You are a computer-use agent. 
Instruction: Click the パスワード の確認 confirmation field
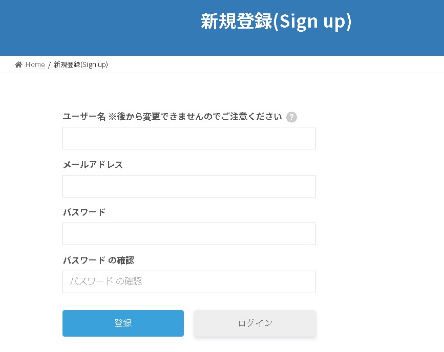[x=189, y=281]
